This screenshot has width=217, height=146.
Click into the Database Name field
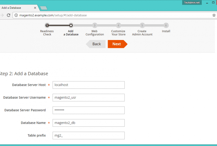(88, 123)
